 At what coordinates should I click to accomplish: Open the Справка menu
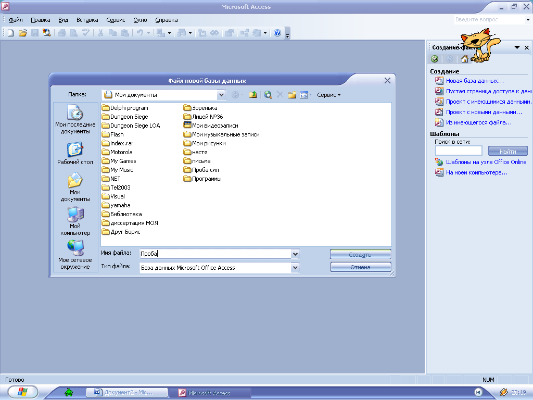pyautogui.click(x=166, y=20)
